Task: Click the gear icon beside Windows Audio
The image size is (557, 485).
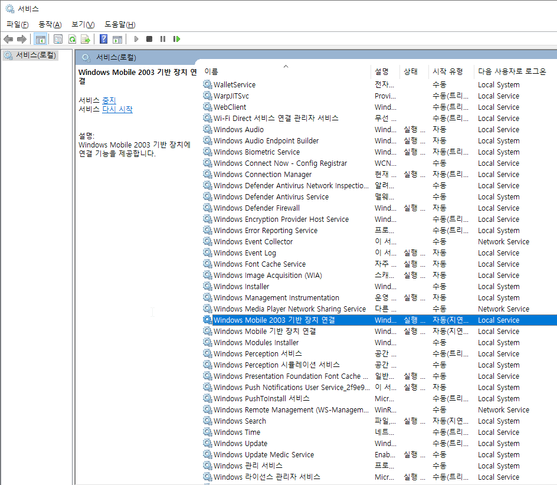Action: pos(208,129)
